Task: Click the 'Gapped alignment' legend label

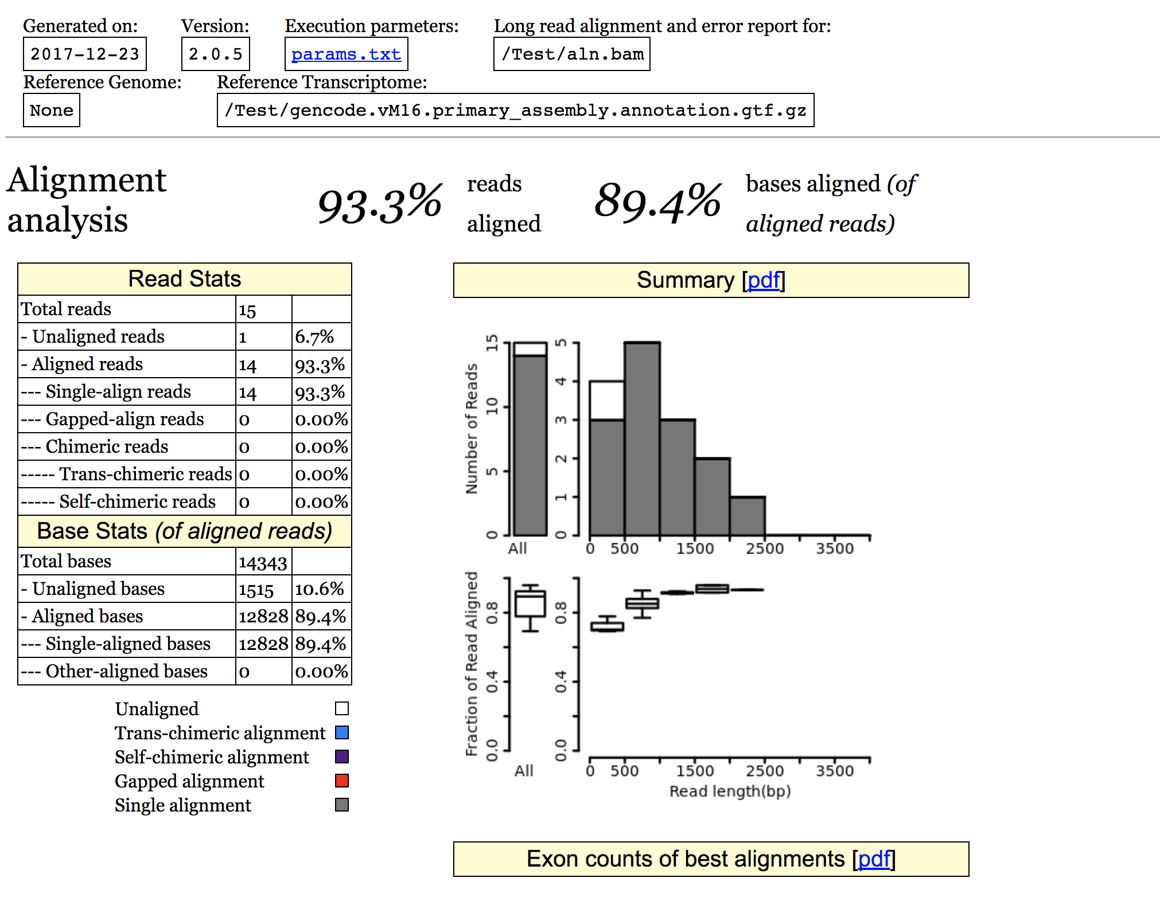Action: coord(189,781)
